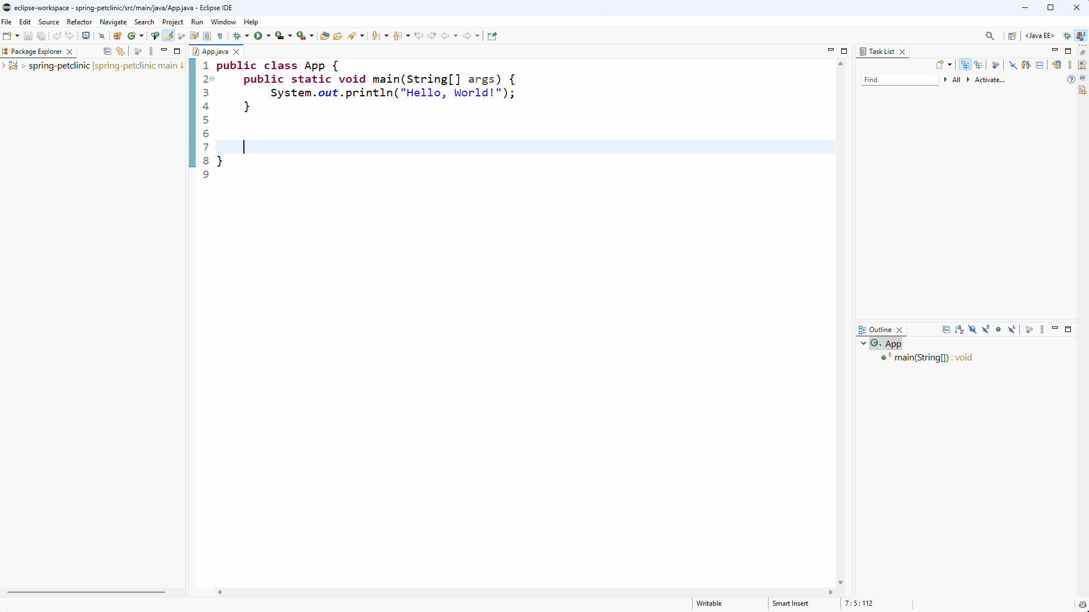Click the Previous Annotation icon
Viewport: 1089px width, 612px height.
(397, 36)
